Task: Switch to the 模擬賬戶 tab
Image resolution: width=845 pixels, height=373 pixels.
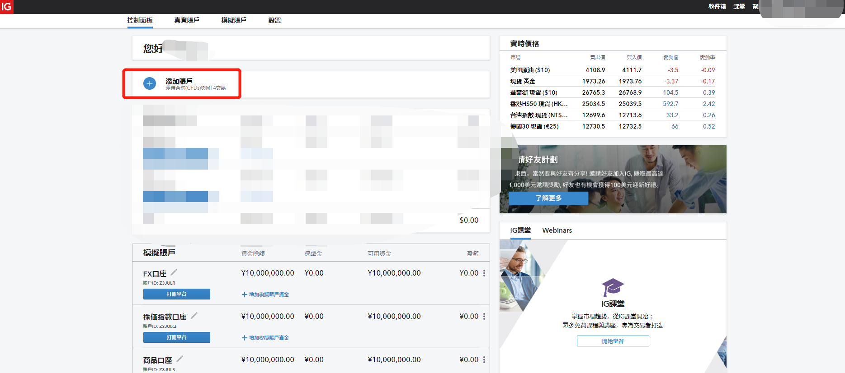Action: click(x=234, y=20)
